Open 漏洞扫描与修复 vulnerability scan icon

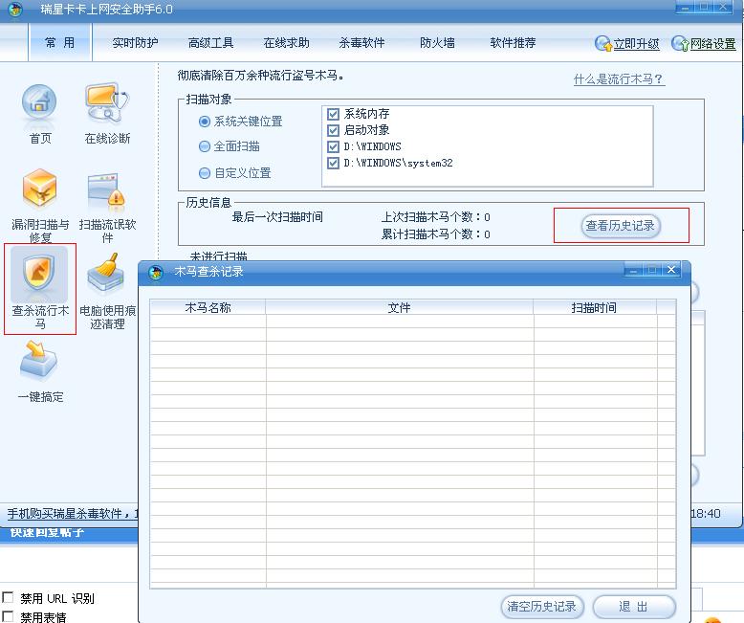click(x=39, y=189)
